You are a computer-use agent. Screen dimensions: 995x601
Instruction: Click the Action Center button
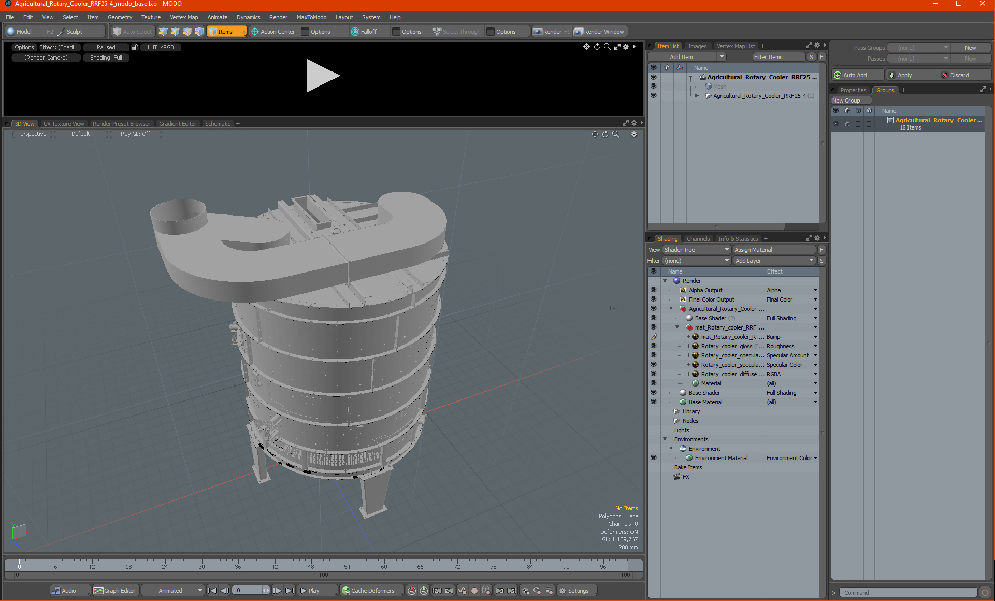(x=273, y=32)
